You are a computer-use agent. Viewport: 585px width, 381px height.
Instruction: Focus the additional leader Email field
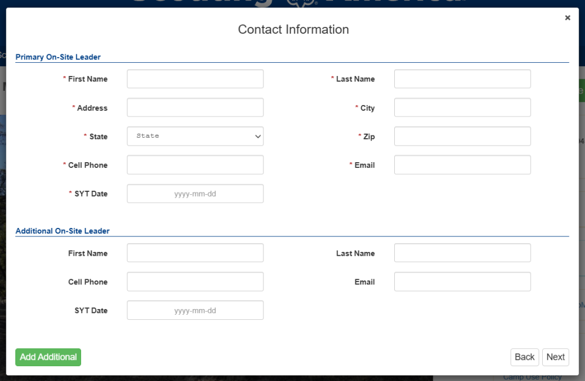462,282
